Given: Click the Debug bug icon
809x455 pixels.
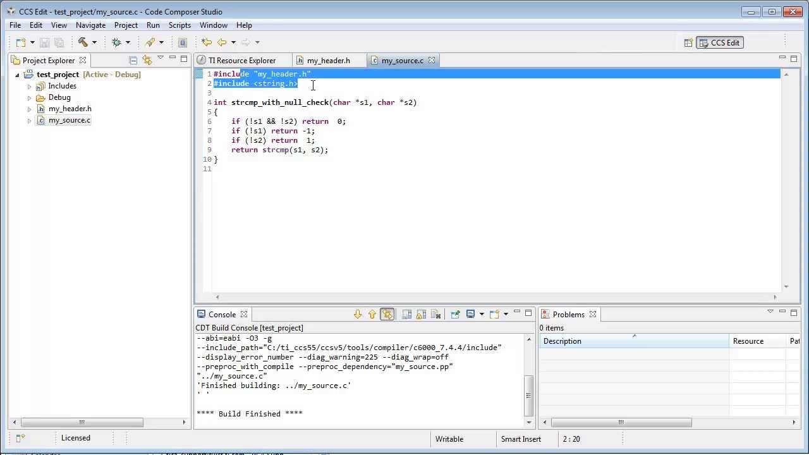Looking at the screenshot, I should [116, 42].
